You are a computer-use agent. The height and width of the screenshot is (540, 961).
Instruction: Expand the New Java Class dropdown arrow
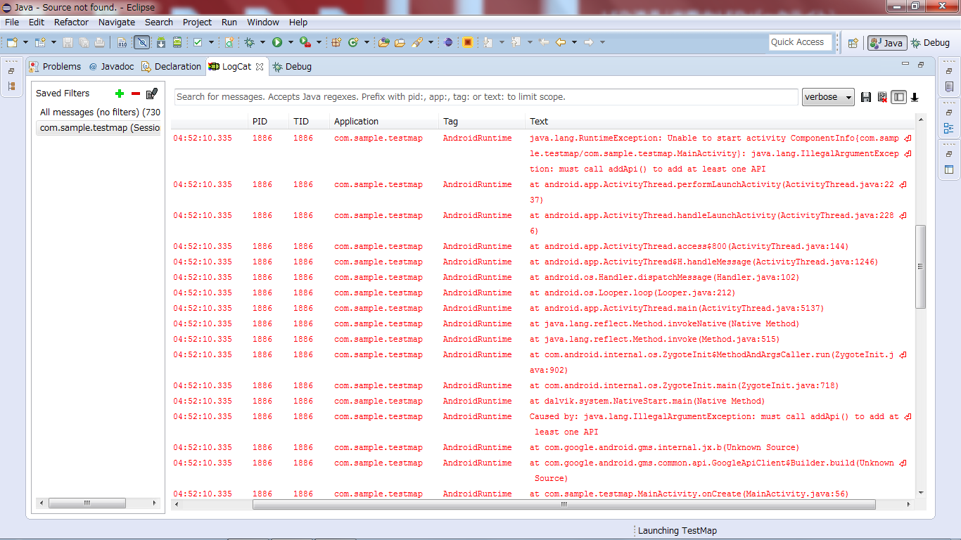pyautogui.click(x=367, y=42)
